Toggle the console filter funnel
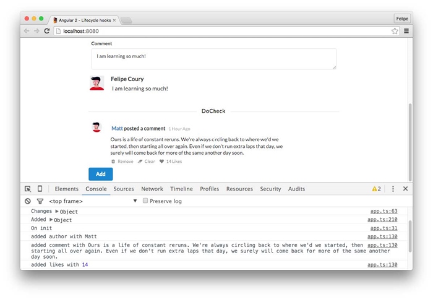Viewport: 433px width, 299px height. pos(40,201)
